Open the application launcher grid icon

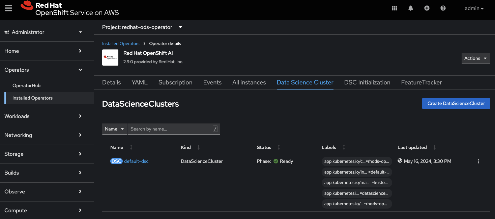click(x=394, y=8)
